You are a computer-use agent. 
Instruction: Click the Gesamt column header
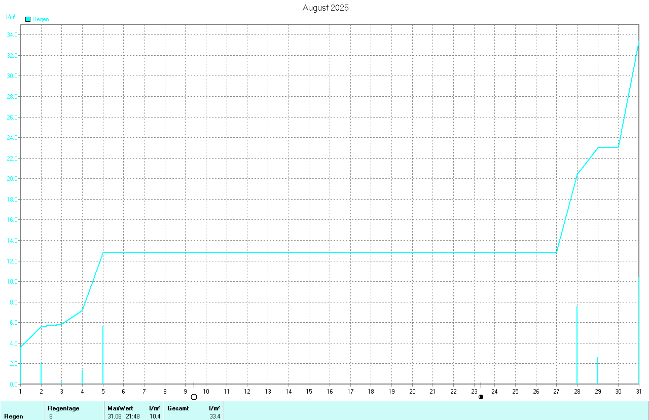pyautogui.click(x=177, y=408)
